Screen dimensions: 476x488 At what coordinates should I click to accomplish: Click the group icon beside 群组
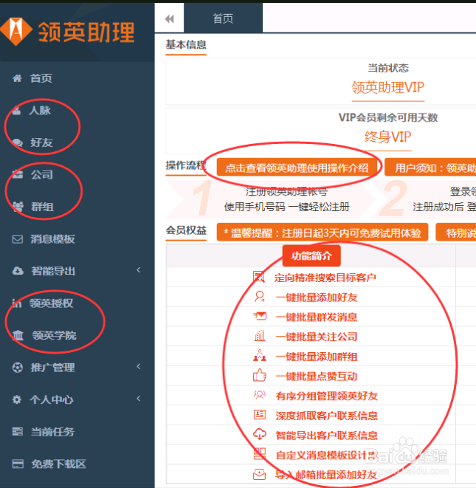point(18,207)
